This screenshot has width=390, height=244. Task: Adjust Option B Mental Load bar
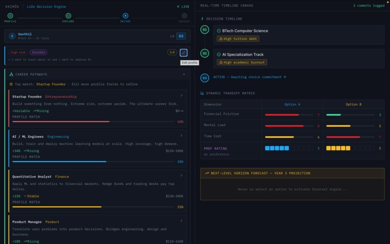[350, 126]
